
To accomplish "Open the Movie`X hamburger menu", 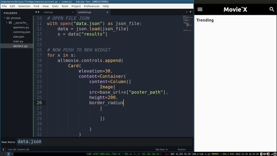I will [200, 10].
